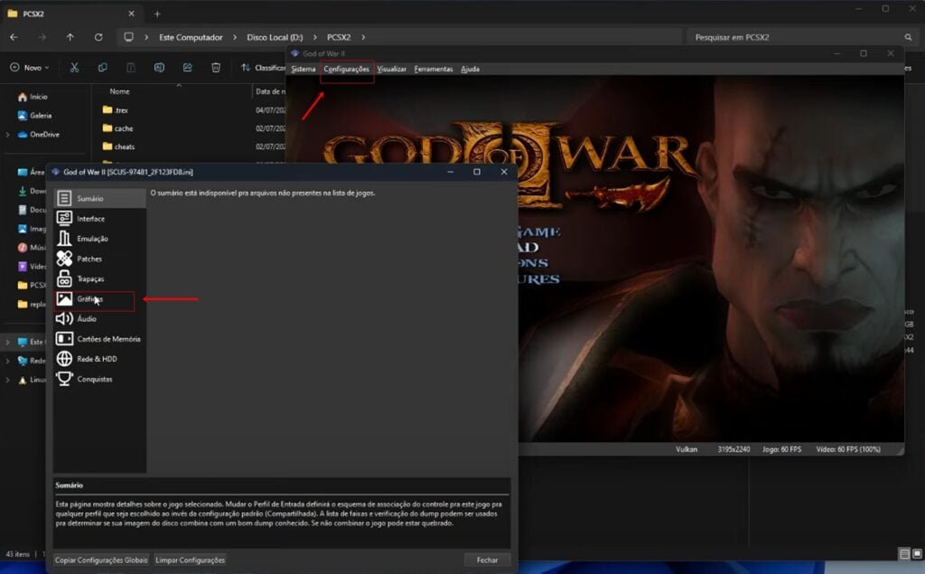Click the 3195x2240 resolution status
The image size is (925, 574).
pyautogui.click(x=733, y=449)
